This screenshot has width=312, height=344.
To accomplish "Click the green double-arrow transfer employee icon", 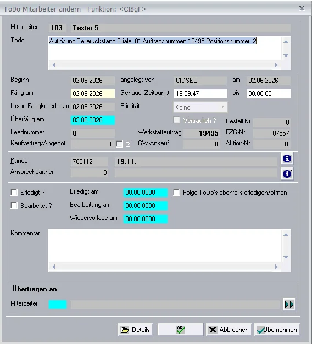I will (289, 304).
